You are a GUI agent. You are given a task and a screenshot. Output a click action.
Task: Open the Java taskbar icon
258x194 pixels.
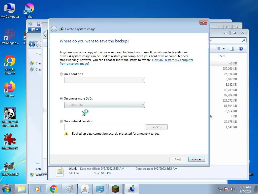click(x=85, y=189)
